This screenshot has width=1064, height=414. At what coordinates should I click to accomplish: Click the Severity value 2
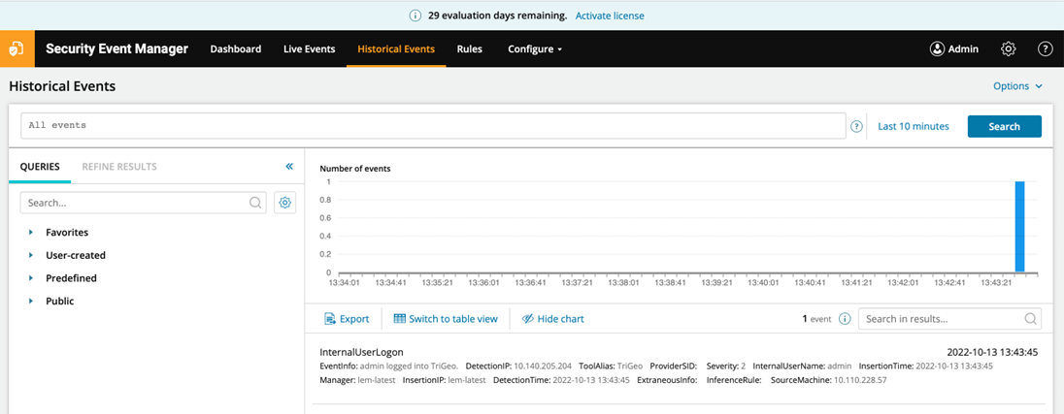coord(743,366)
